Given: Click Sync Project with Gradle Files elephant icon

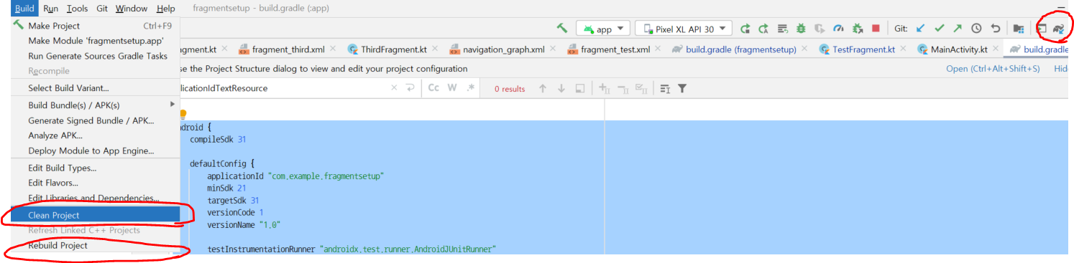Looking at the screenshot, I should (1059, 29).
